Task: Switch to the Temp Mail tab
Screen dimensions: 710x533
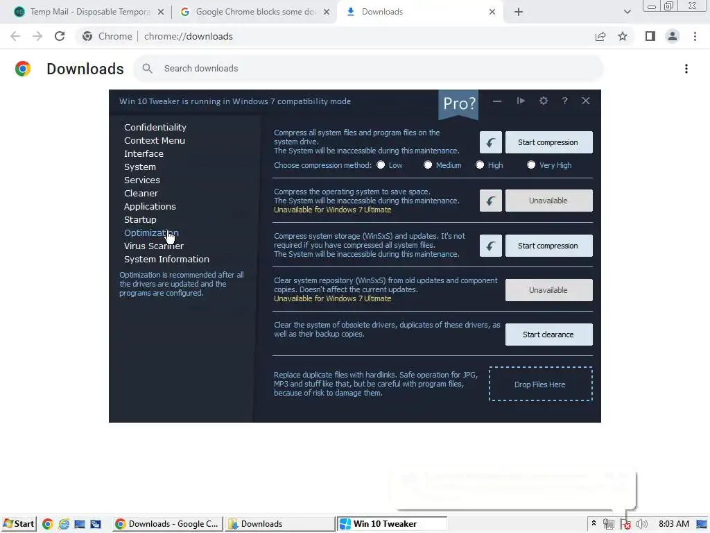Action: click(x=89, y=12)
